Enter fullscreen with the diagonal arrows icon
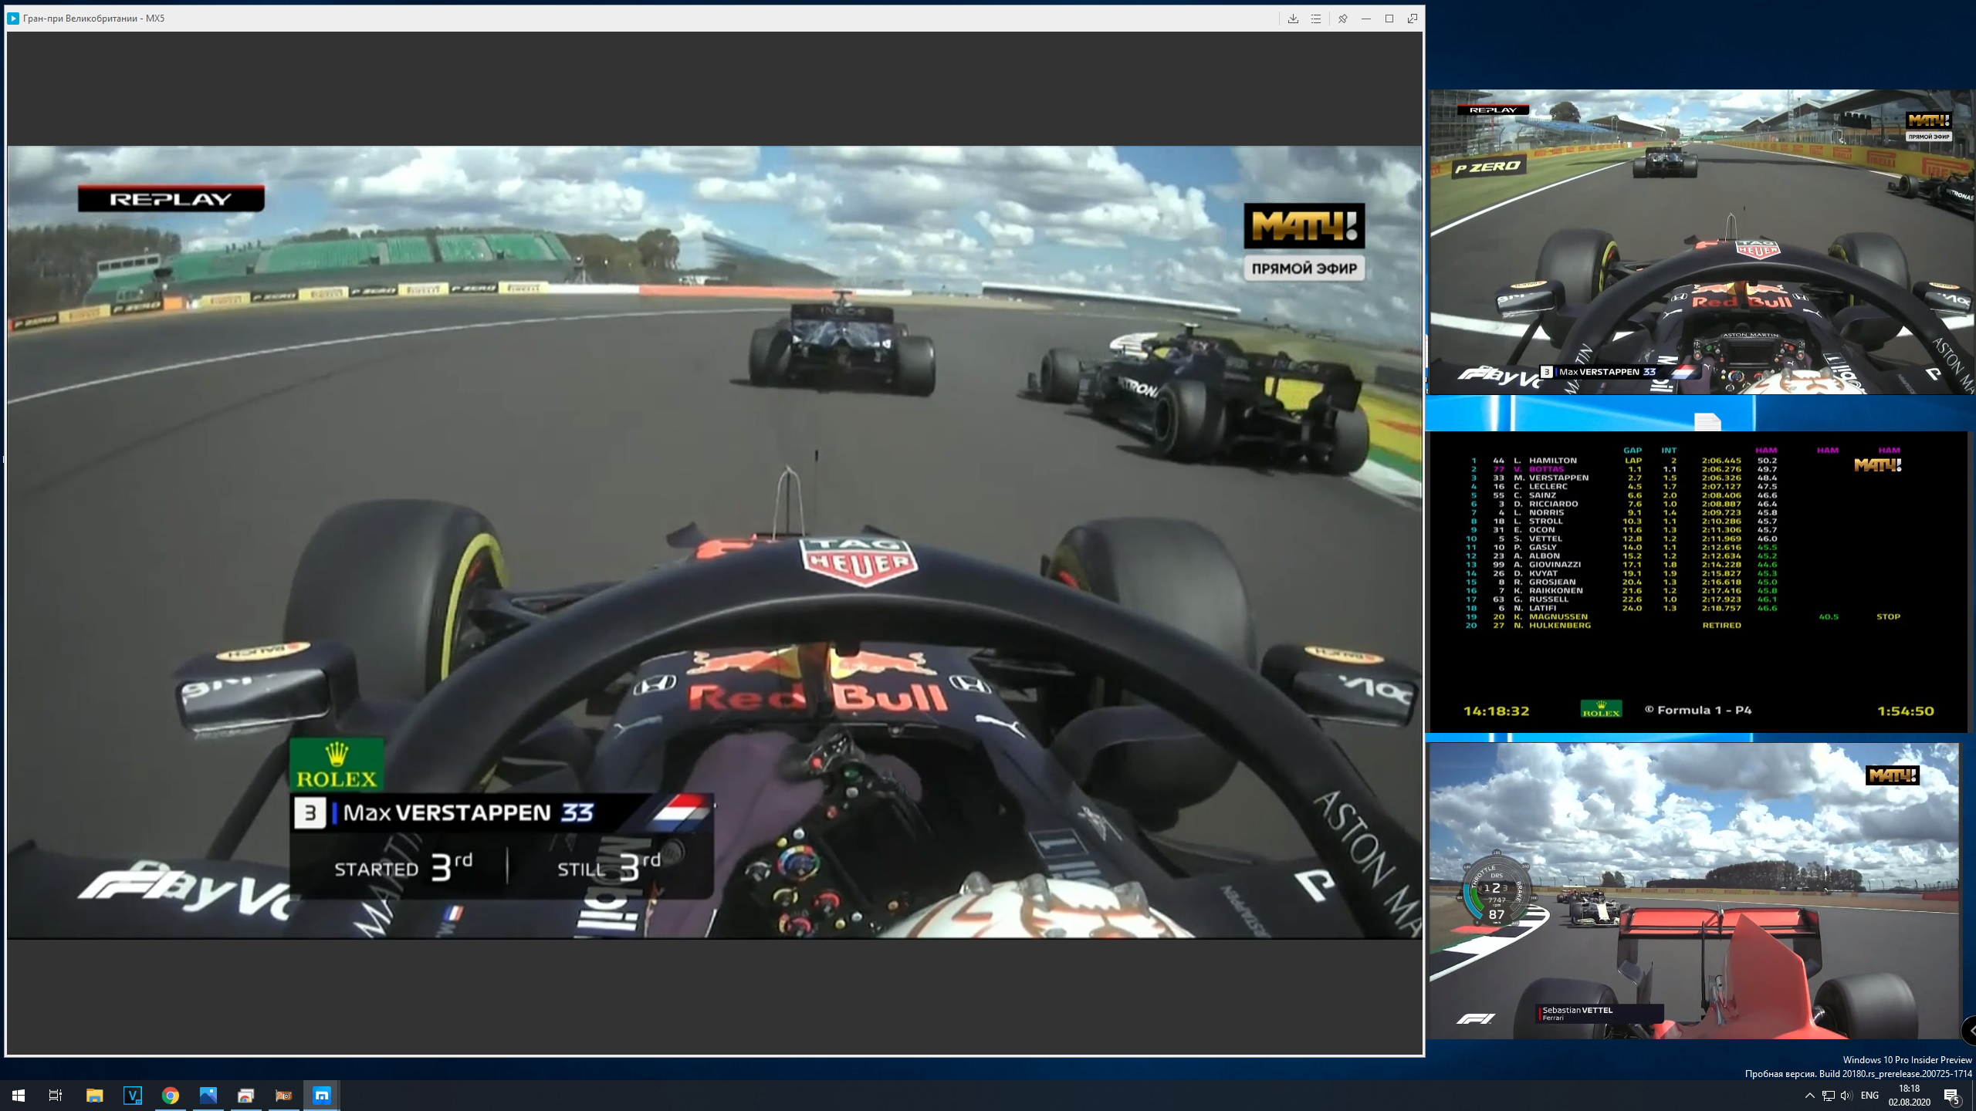The width and height of the screenshot is (1976, 1111). click(1413, 19)
